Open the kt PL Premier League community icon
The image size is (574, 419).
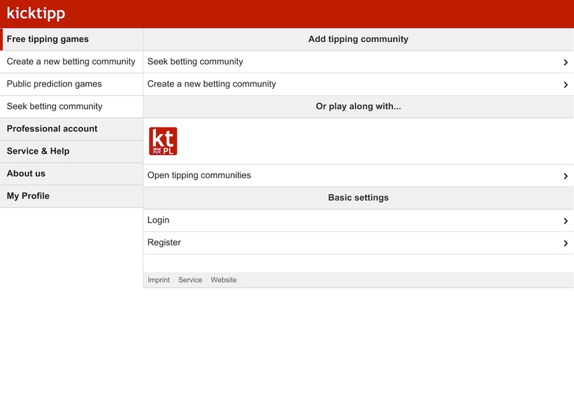click(163, 141)
